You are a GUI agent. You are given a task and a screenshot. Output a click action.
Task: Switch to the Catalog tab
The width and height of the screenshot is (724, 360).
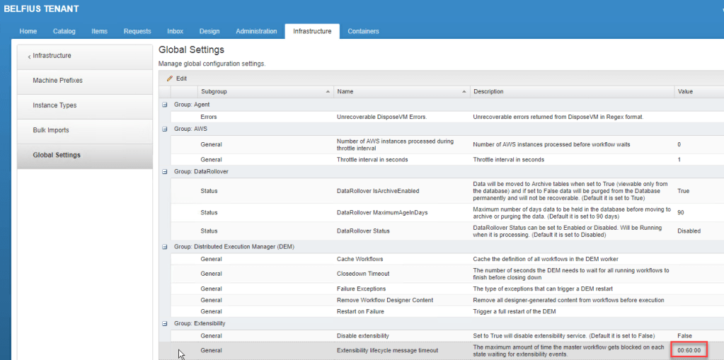tap(64, 31)
